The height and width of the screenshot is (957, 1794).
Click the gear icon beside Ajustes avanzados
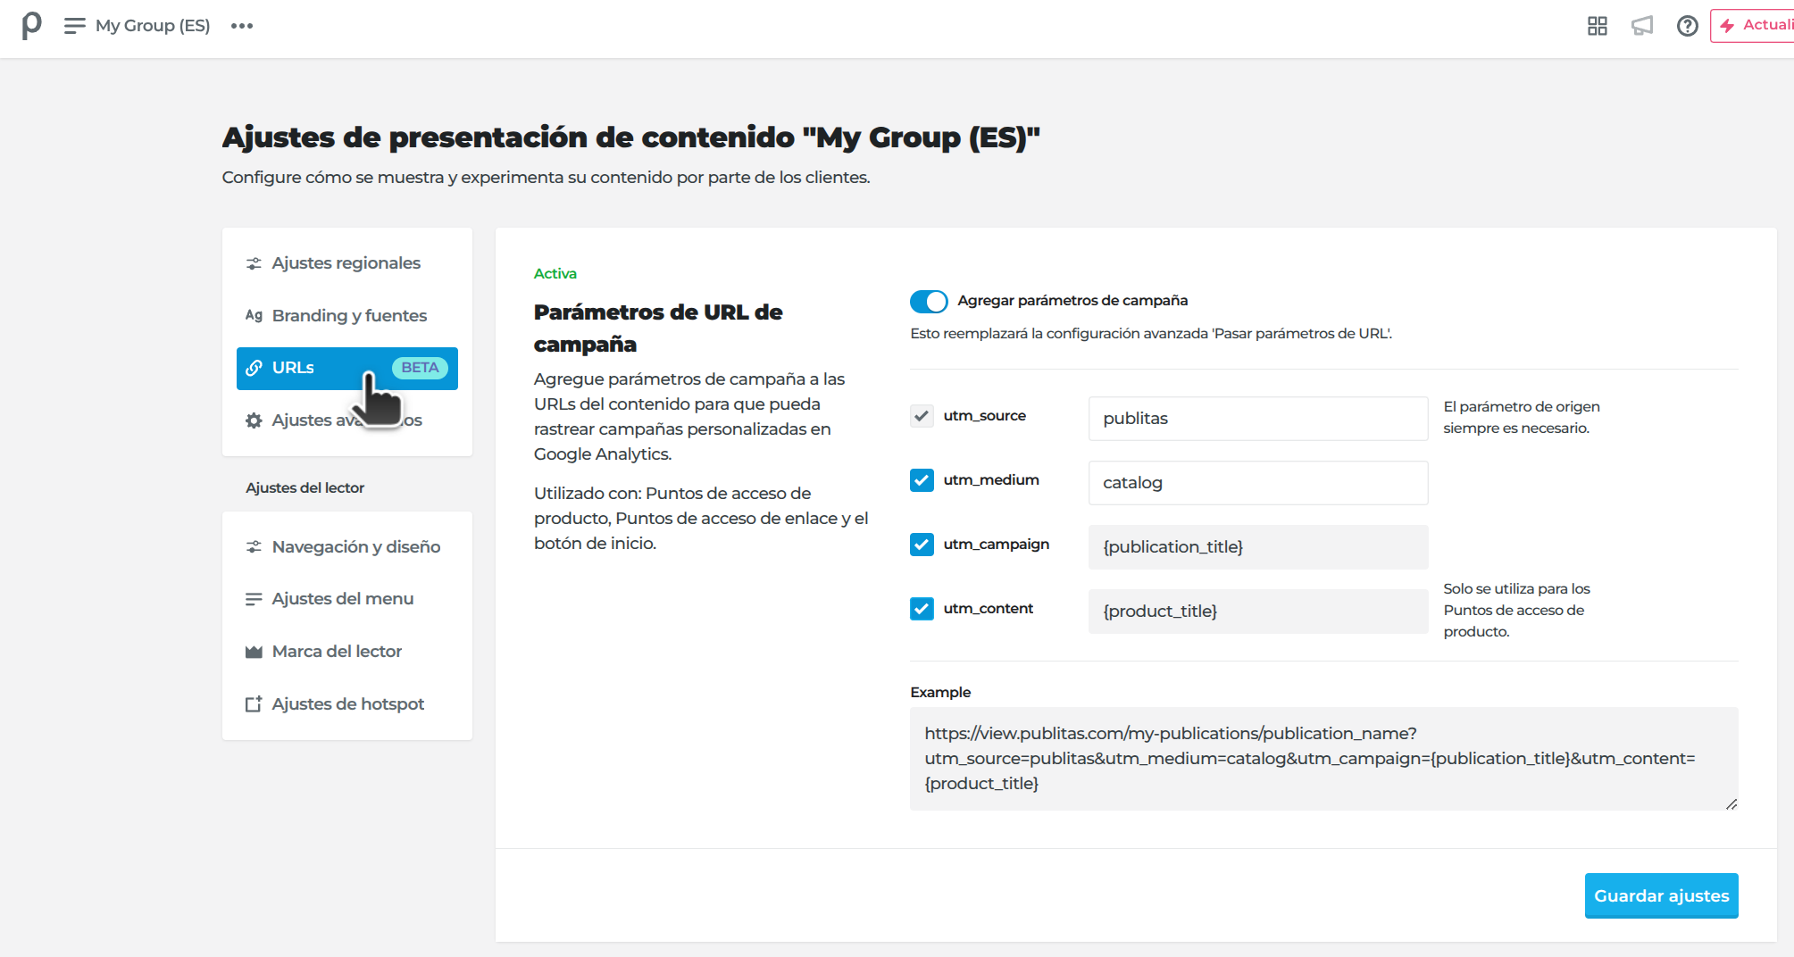pyautogui.click(x=254, y=420)
